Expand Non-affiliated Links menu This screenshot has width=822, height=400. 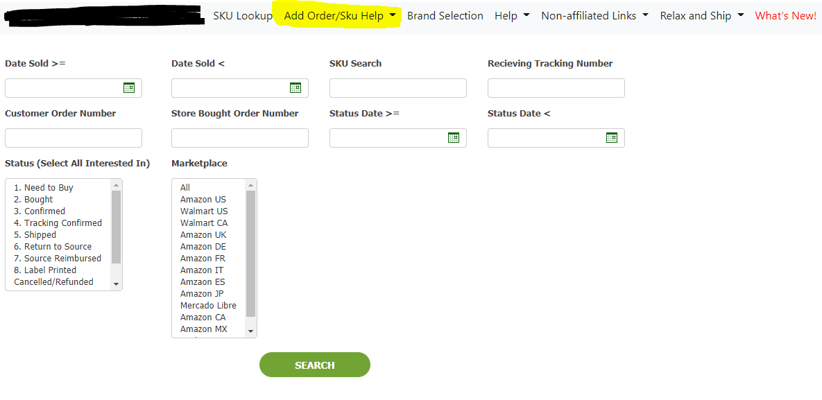[594, 16]
